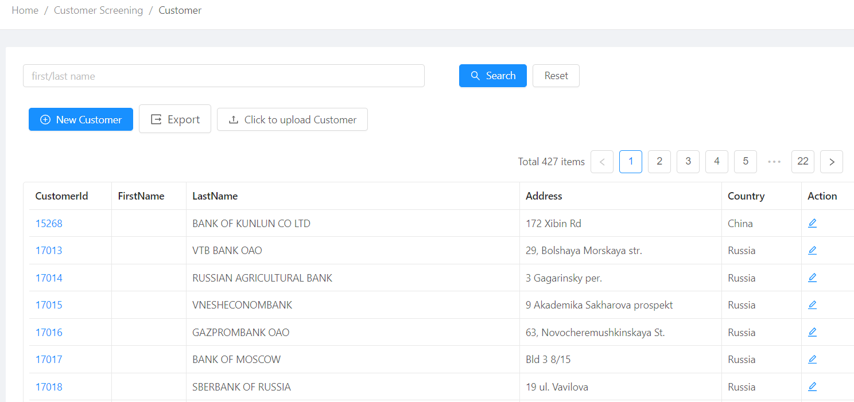Click the Search button

493,76
